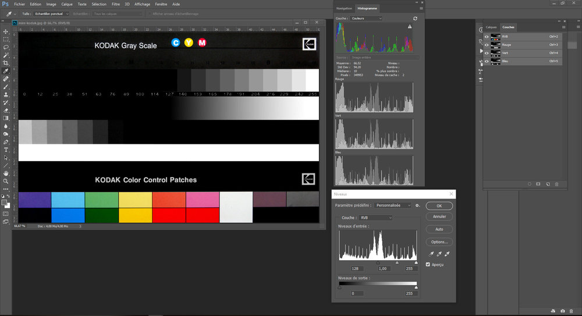This screenshot has width=582, height=316.
Task: Open preset options gear in Niveaux dialog
Action: [x=417, y=205]
